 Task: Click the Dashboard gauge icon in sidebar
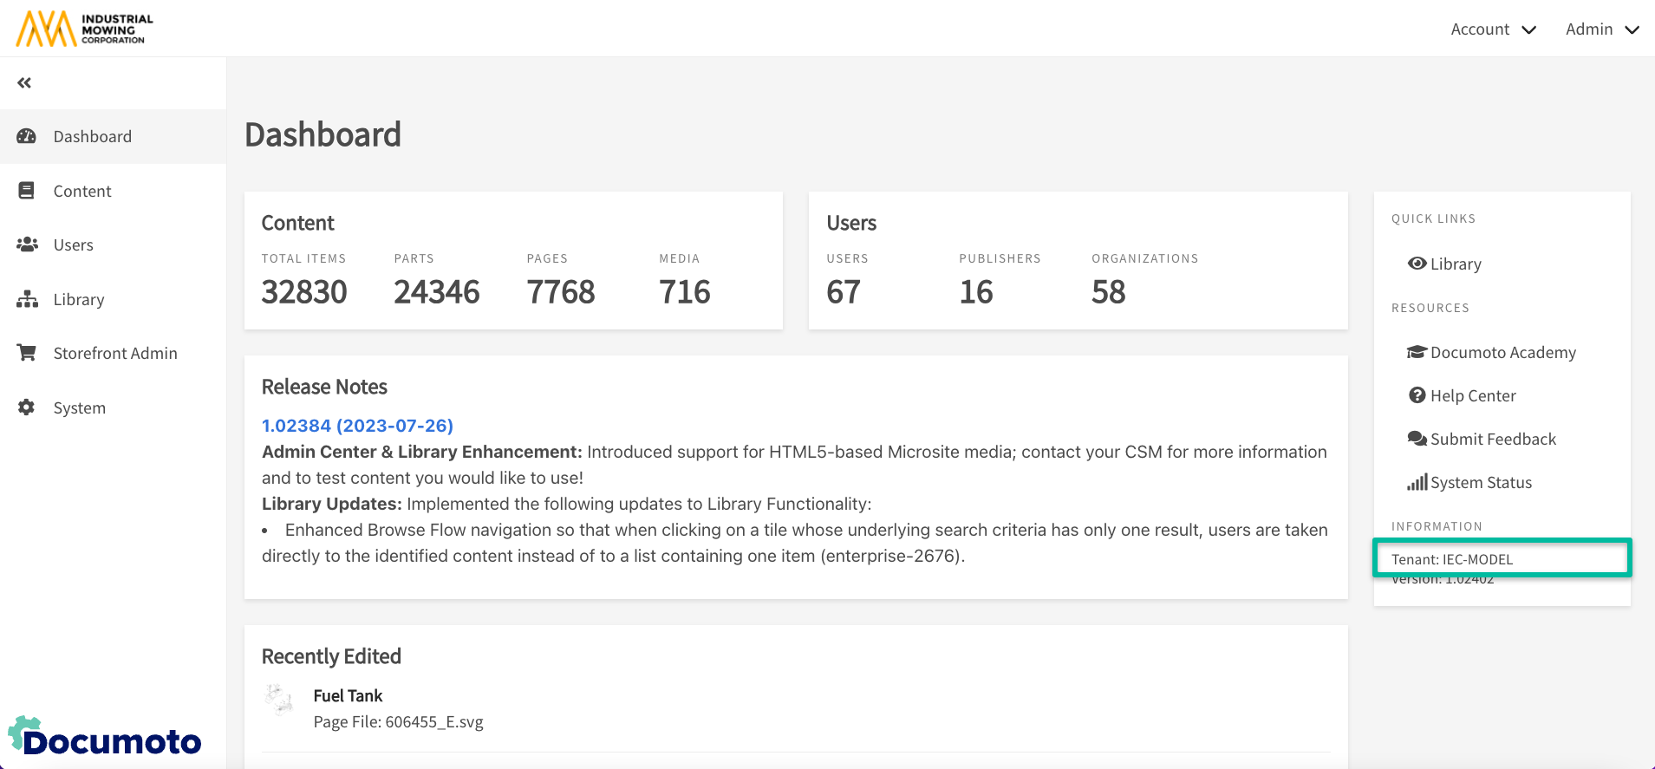coord(27,136)
